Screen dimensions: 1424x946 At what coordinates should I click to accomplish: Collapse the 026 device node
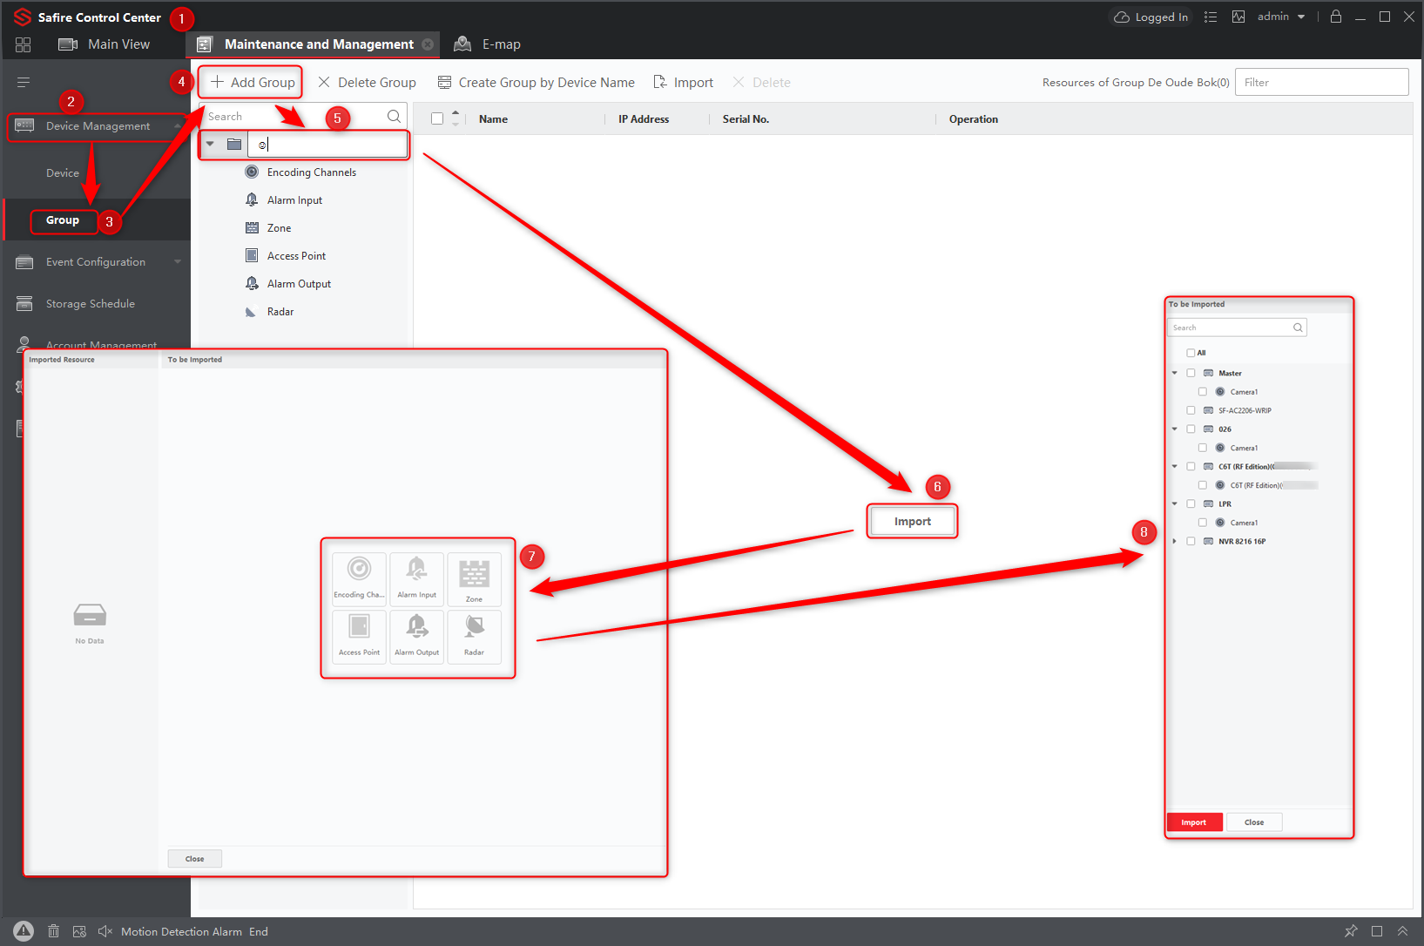coord(1175,429)
